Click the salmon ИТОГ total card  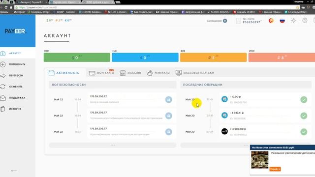tap(282, 58)
